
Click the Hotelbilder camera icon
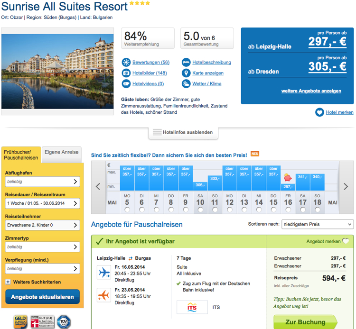click(126, 73)
